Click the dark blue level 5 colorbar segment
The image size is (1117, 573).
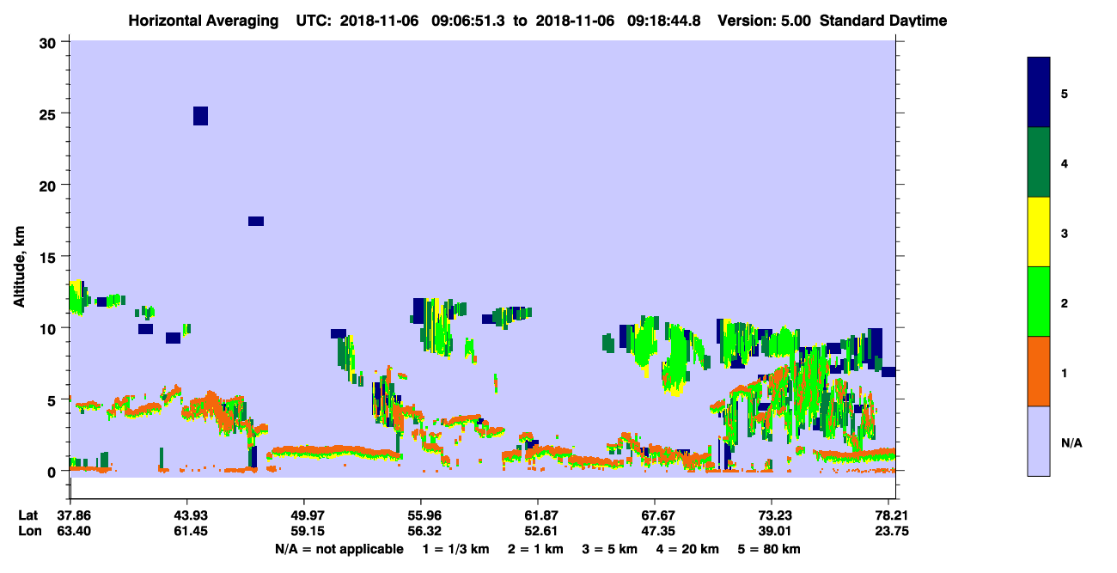pos(1039,93)
